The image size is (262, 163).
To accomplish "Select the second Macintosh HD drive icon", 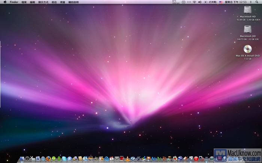I will pyautogui.click(x=248, y=29).
